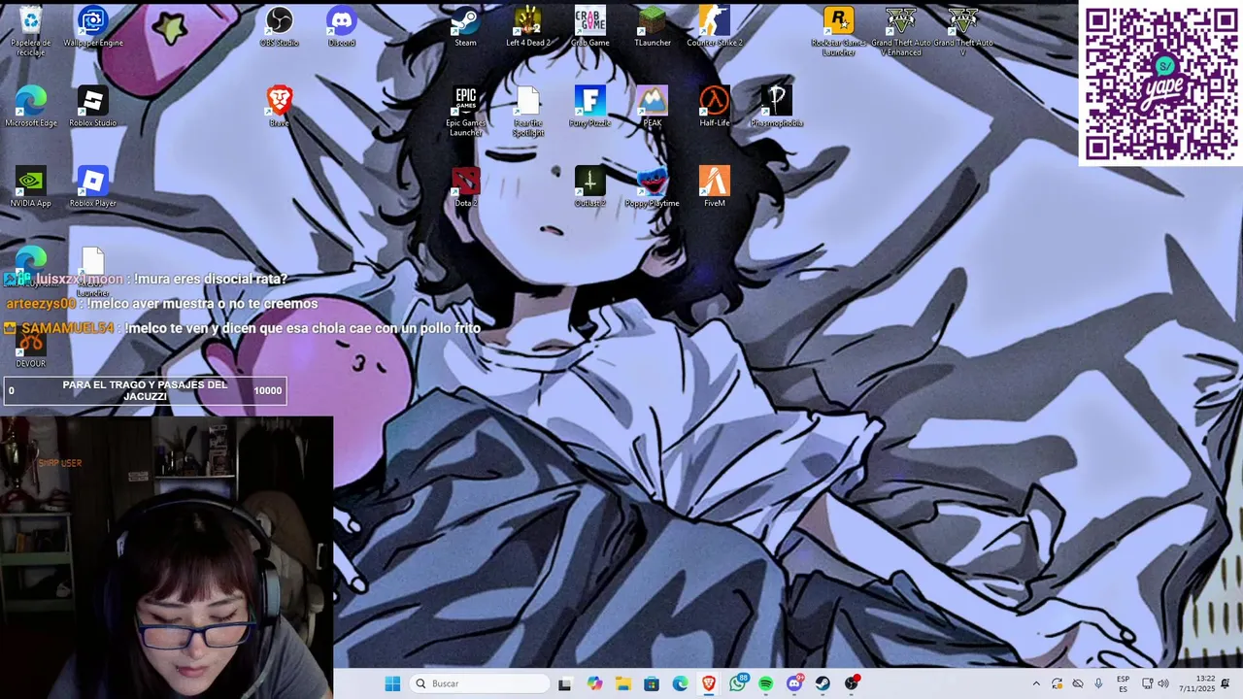Open the Papelera de reciclaje desktop icon
The width and height of the screenshot is (1243, 699).
[x=31, y=29]
